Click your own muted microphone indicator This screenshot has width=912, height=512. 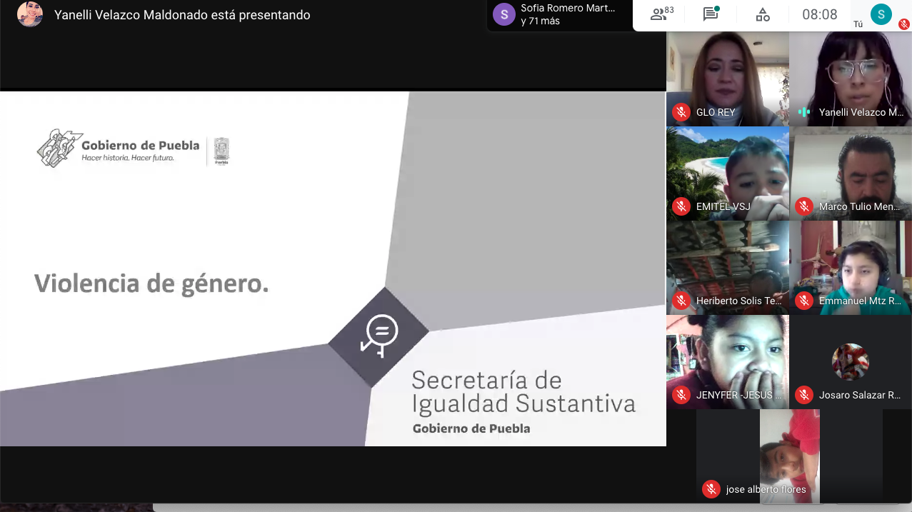coord(903,24)
